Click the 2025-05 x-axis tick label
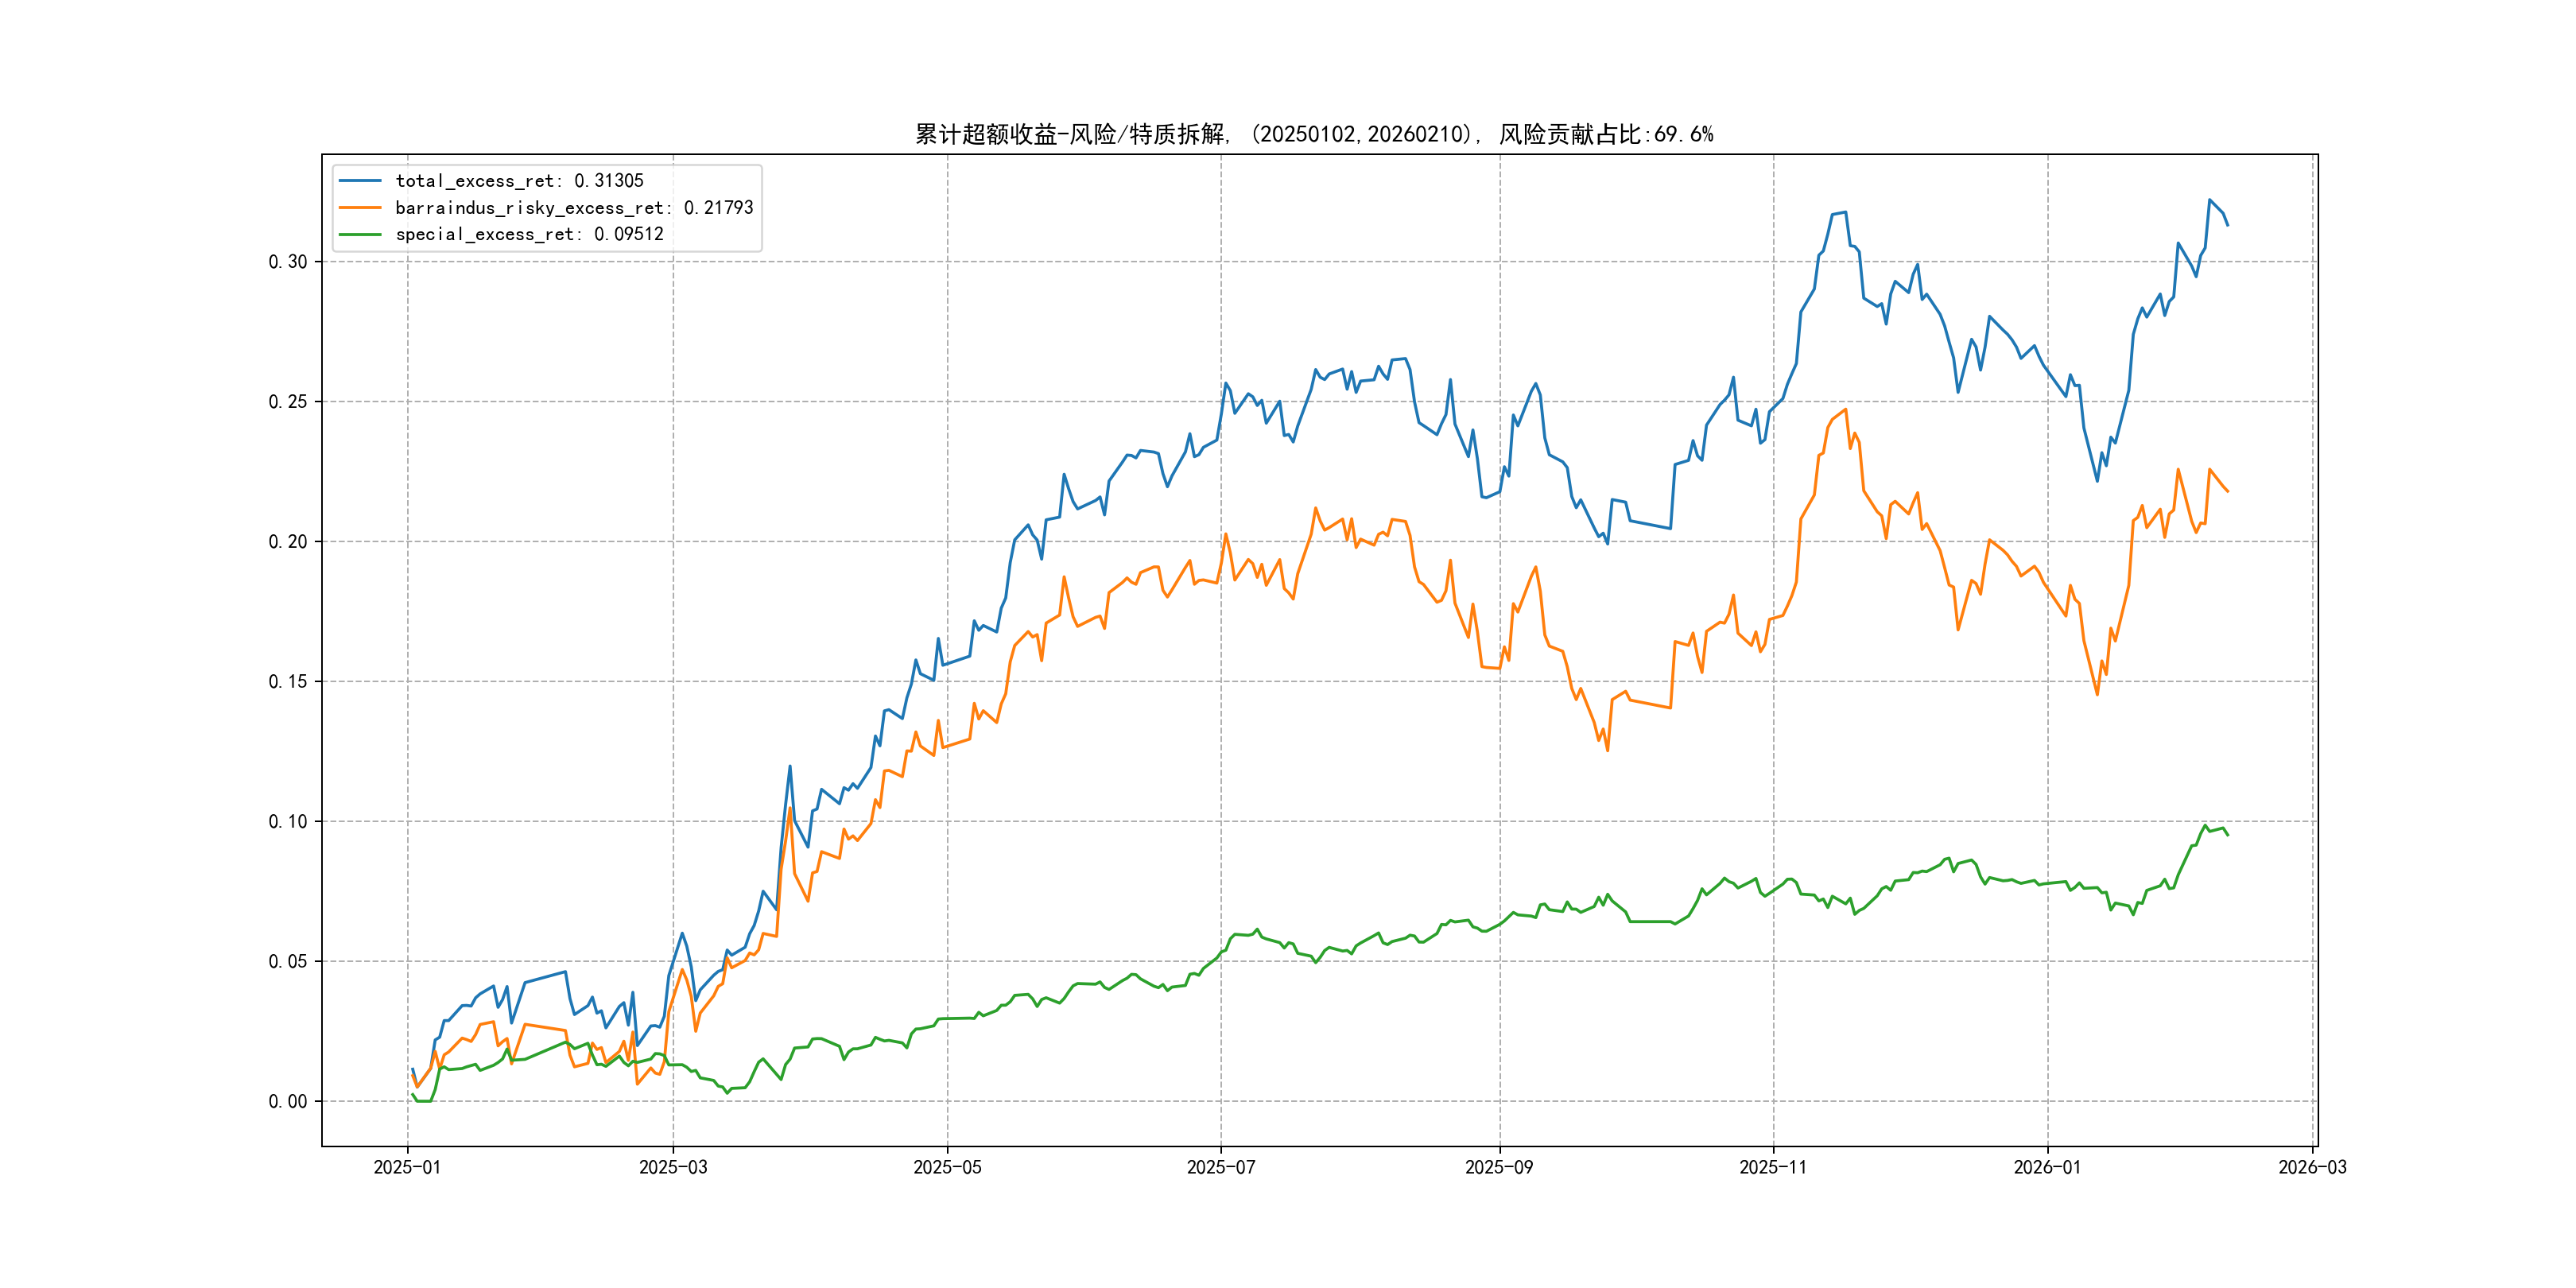 point(947,1167)
